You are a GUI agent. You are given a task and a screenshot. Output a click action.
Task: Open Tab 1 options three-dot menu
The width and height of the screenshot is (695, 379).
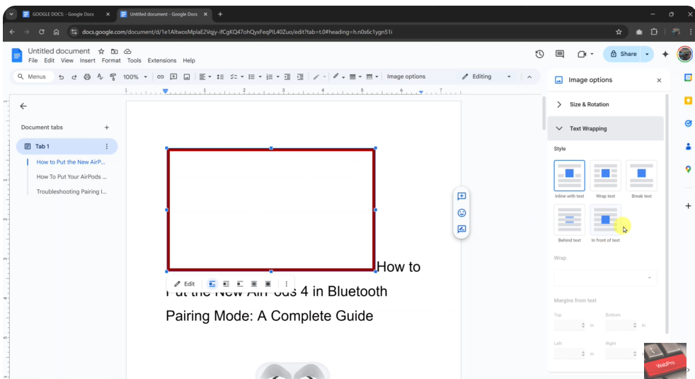click(106, 147)
